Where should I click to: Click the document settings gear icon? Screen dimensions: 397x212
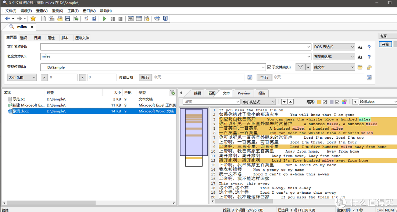(x=147, y=18)
